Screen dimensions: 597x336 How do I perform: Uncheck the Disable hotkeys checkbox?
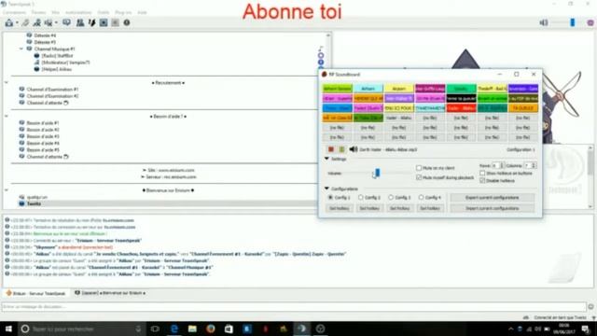[482, 180]
